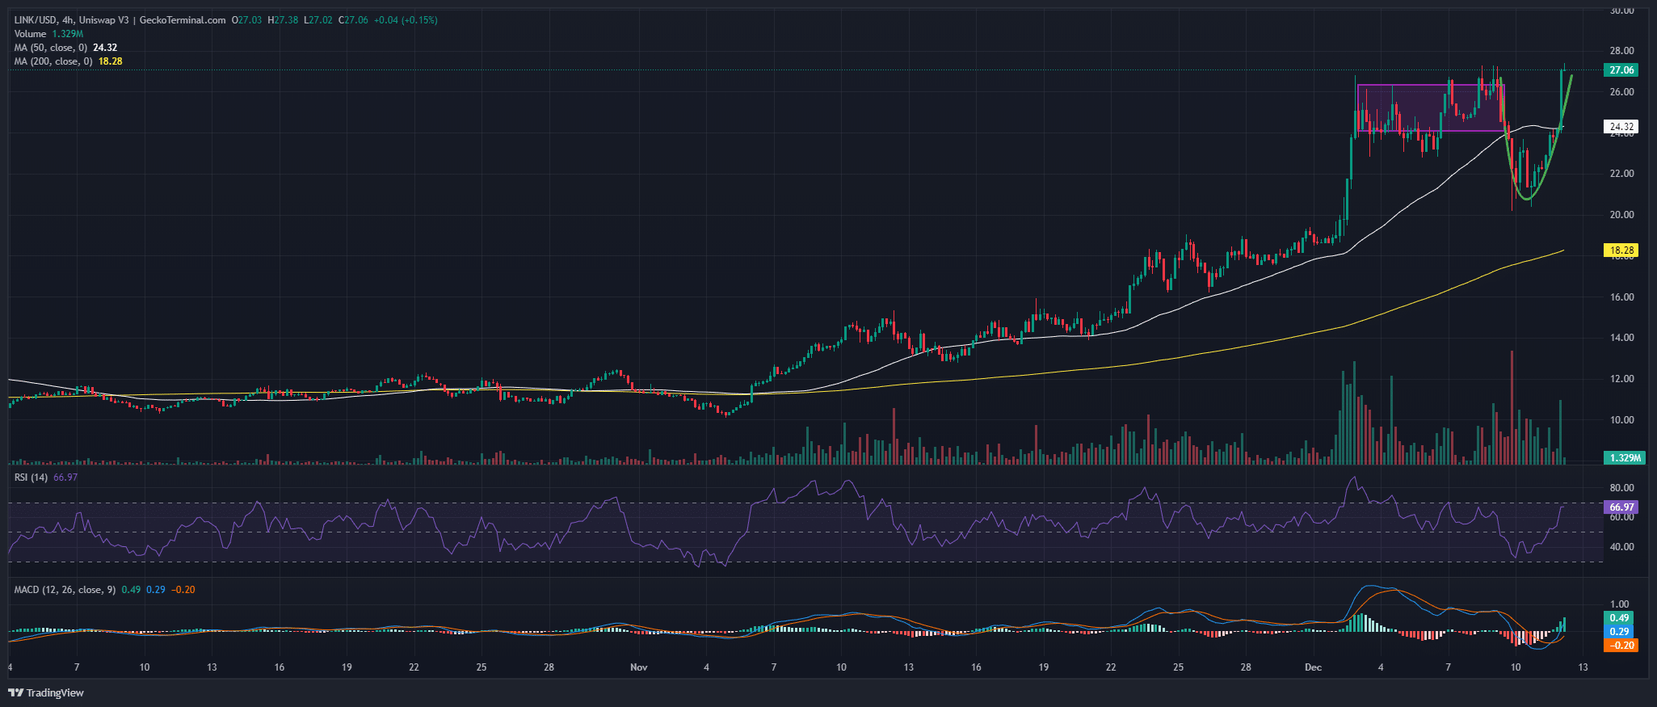Click the low value L27.02 in header
The height and width of the screenshot is (707, 1657).
[x=318, y=20]
